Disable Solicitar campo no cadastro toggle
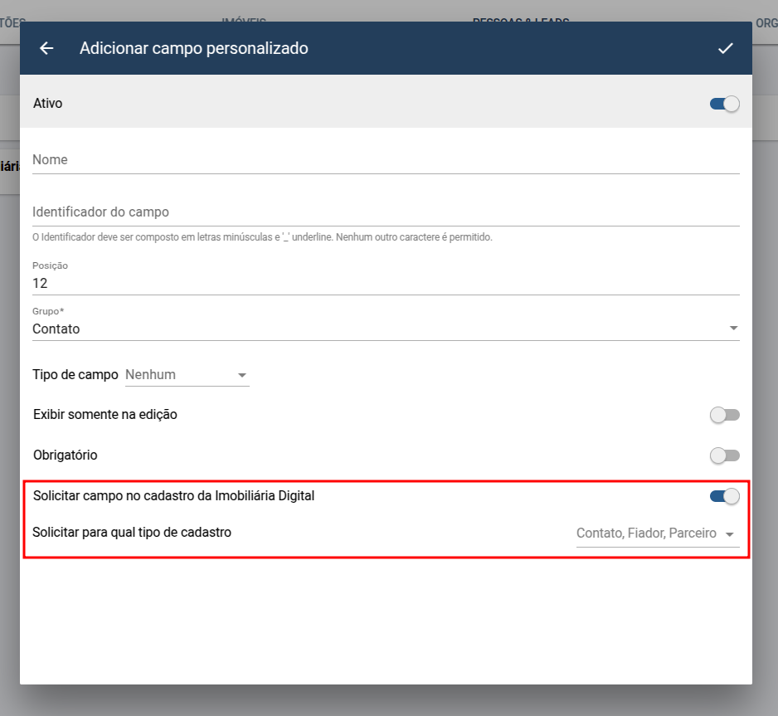Image resolution: width=778 pixels, height=716 pixels. (x=724, y=496)
